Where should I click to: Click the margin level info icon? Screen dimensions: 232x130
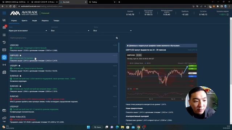coord(228,14)
